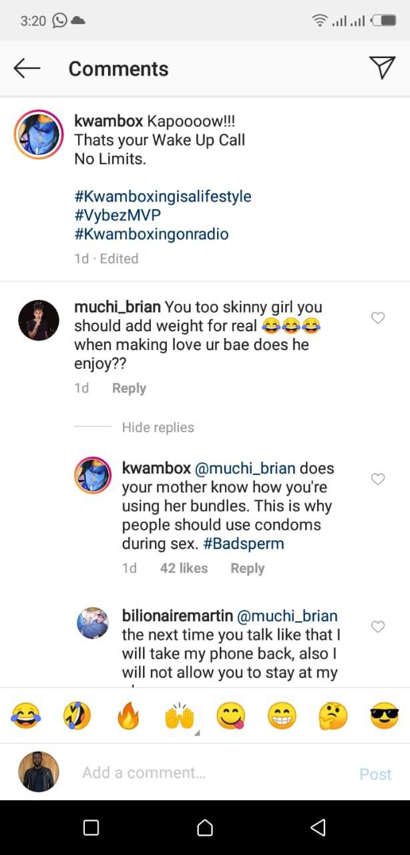Screen dimensions: 410x855
Task: Go back using the back arrow
Action: [x=27, y=67]
